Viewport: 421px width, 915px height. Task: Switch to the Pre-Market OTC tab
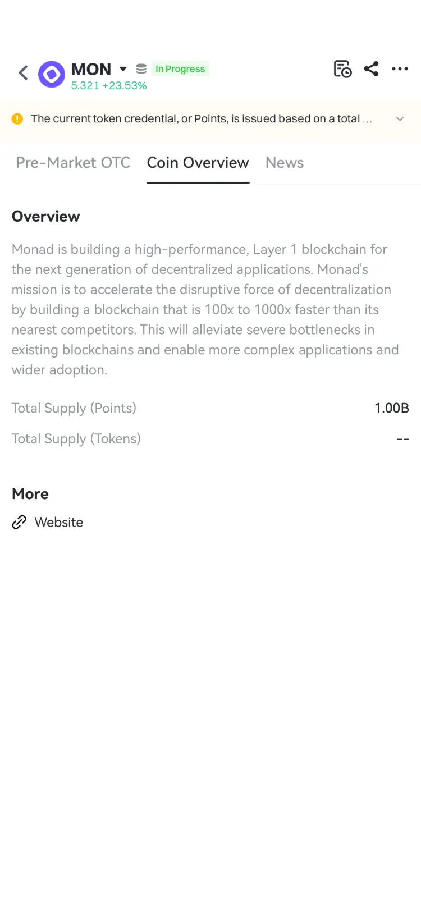coord(73,163)
